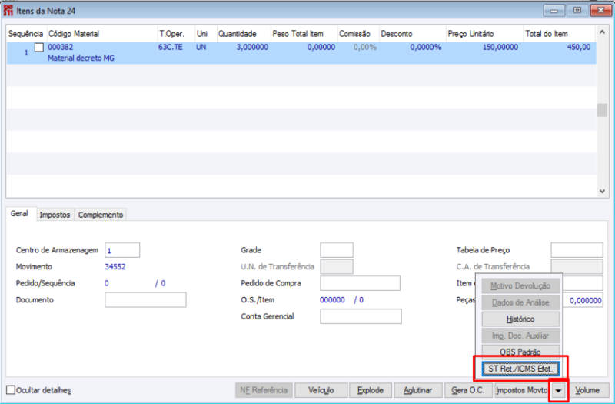
Task: Click the Centro de Armazenagem field
Action: 122,250
